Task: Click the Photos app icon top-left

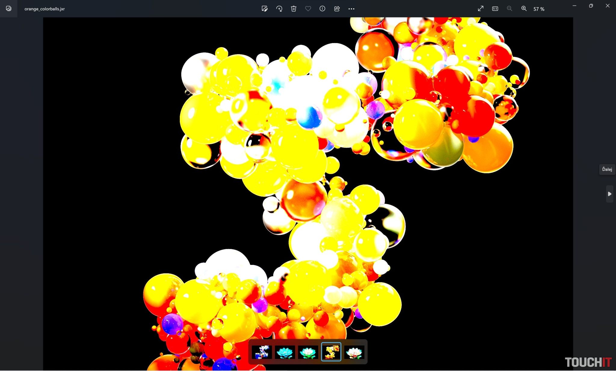Action: click(x=9, y=9)
